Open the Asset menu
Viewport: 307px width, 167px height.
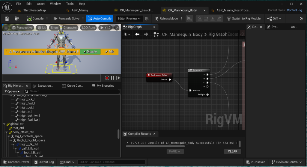(41, 4)
